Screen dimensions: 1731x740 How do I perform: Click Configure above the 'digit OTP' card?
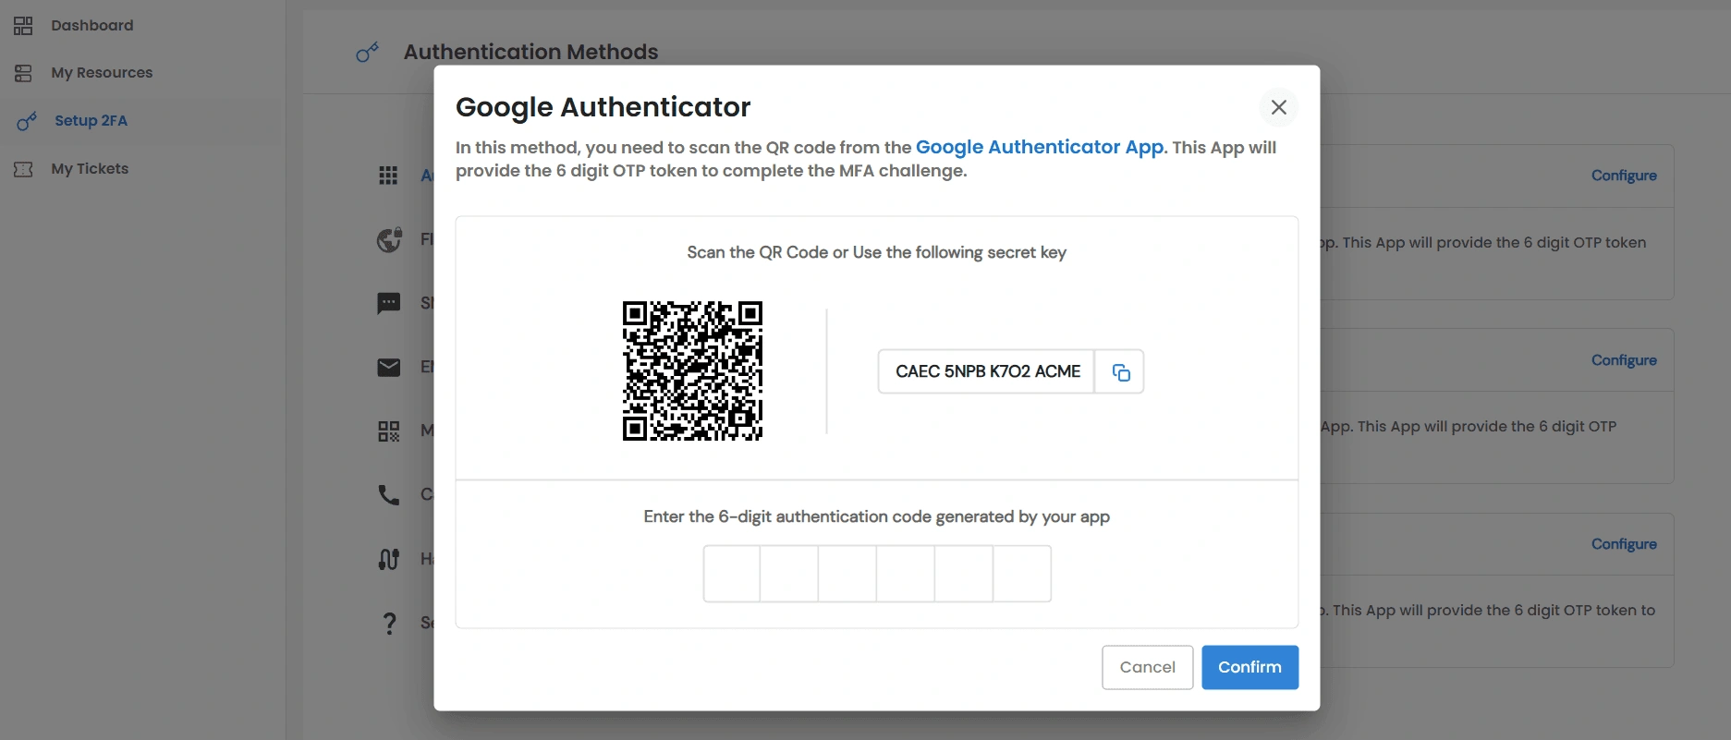[1624, 360]
